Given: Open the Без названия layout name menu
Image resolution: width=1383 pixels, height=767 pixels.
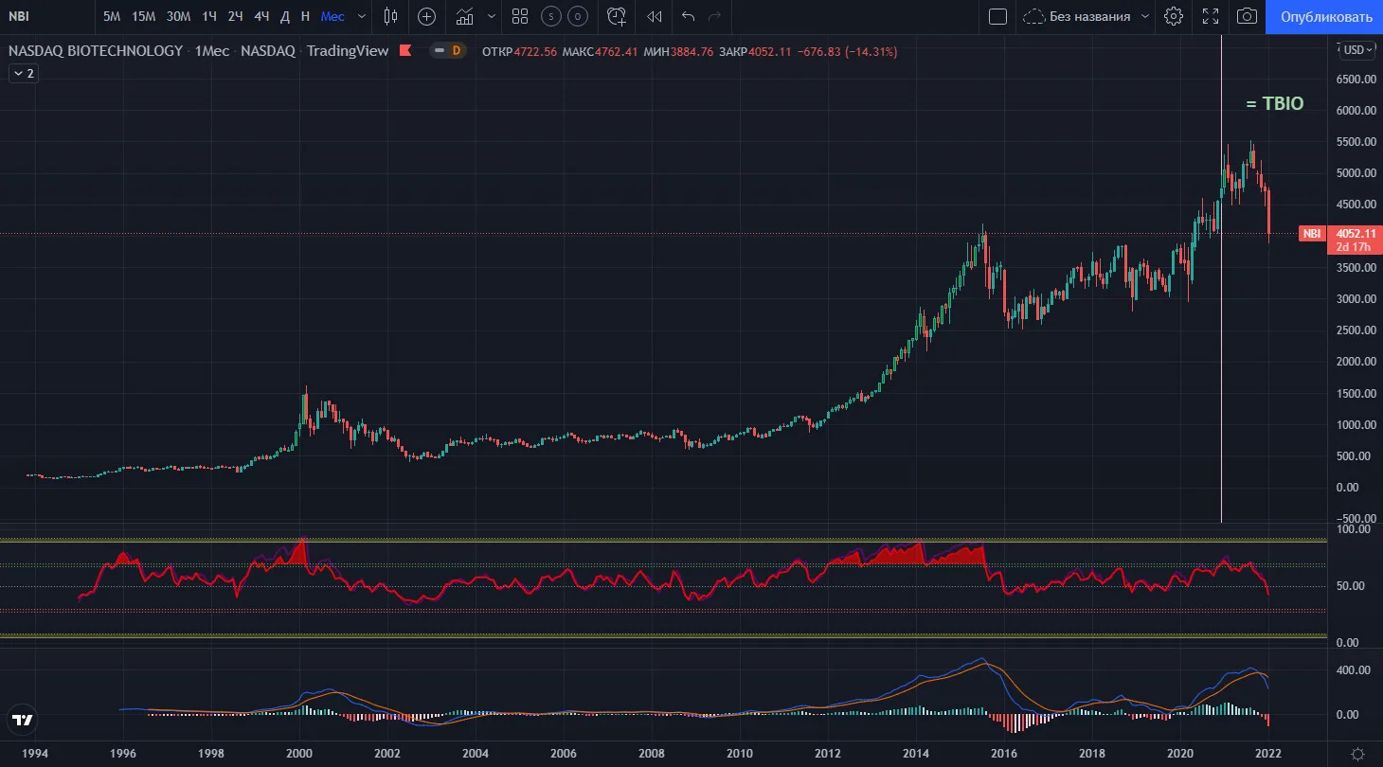Looking at the screenshot, I should tap(1088, 16).
